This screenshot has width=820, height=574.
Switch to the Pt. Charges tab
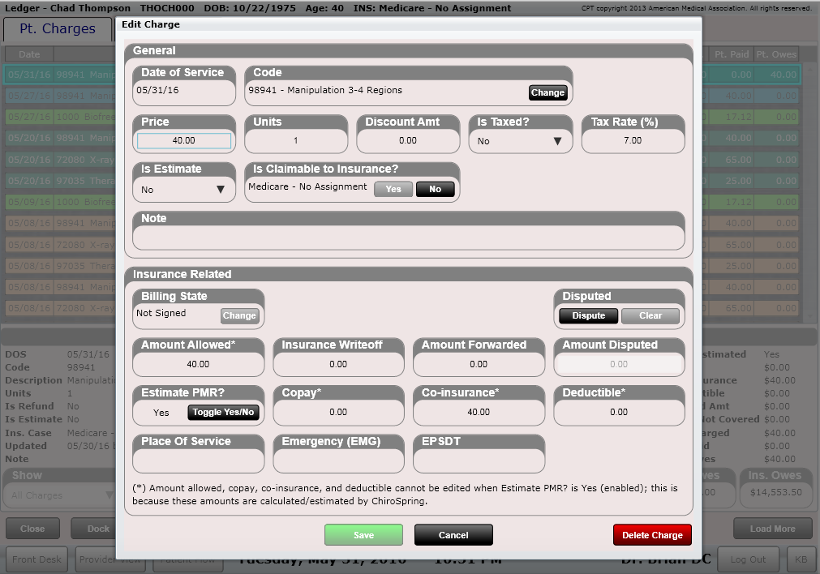coord(57,28)
